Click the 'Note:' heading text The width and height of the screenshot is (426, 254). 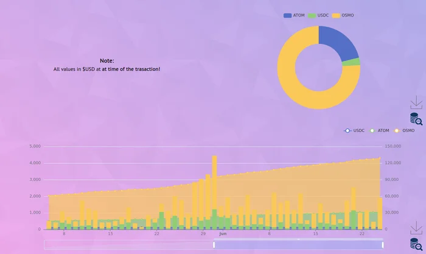click(x=106, y=61)
